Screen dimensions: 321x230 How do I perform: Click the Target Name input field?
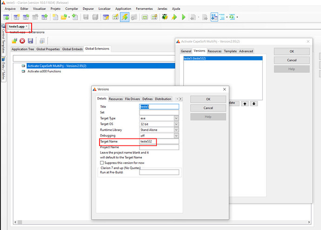(159, 141)
